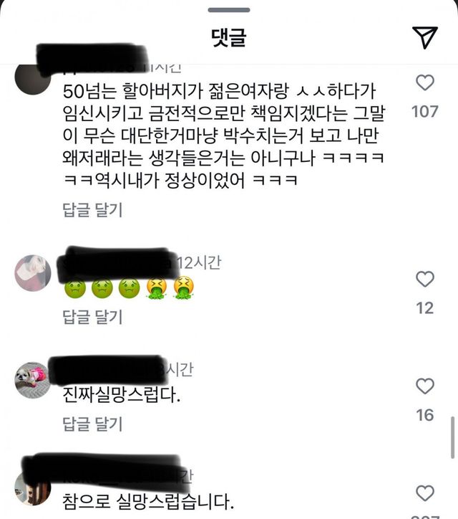This screenshot has width=458, height=519.
Task: View the 107 like count
Action: tap(425, 112)
